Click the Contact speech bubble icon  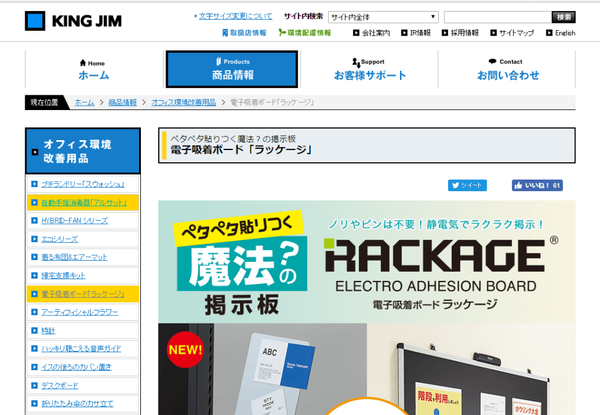(492, 61)
